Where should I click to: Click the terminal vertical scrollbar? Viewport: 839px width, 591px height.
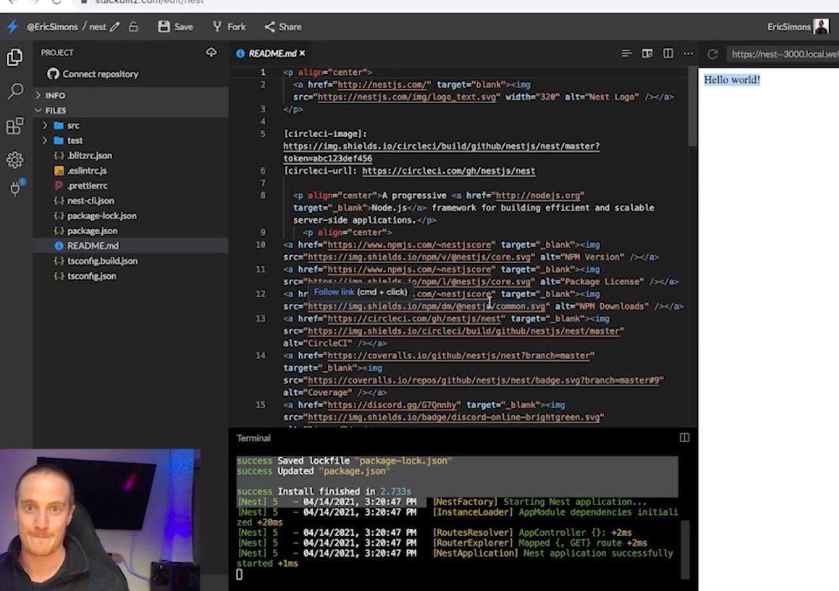[685, 550]
